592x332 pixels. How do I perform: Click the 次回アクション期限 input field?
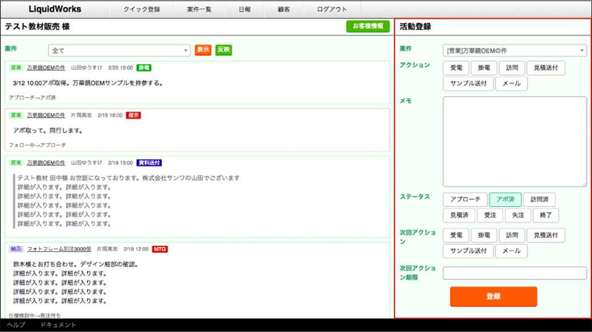point(514,273)
